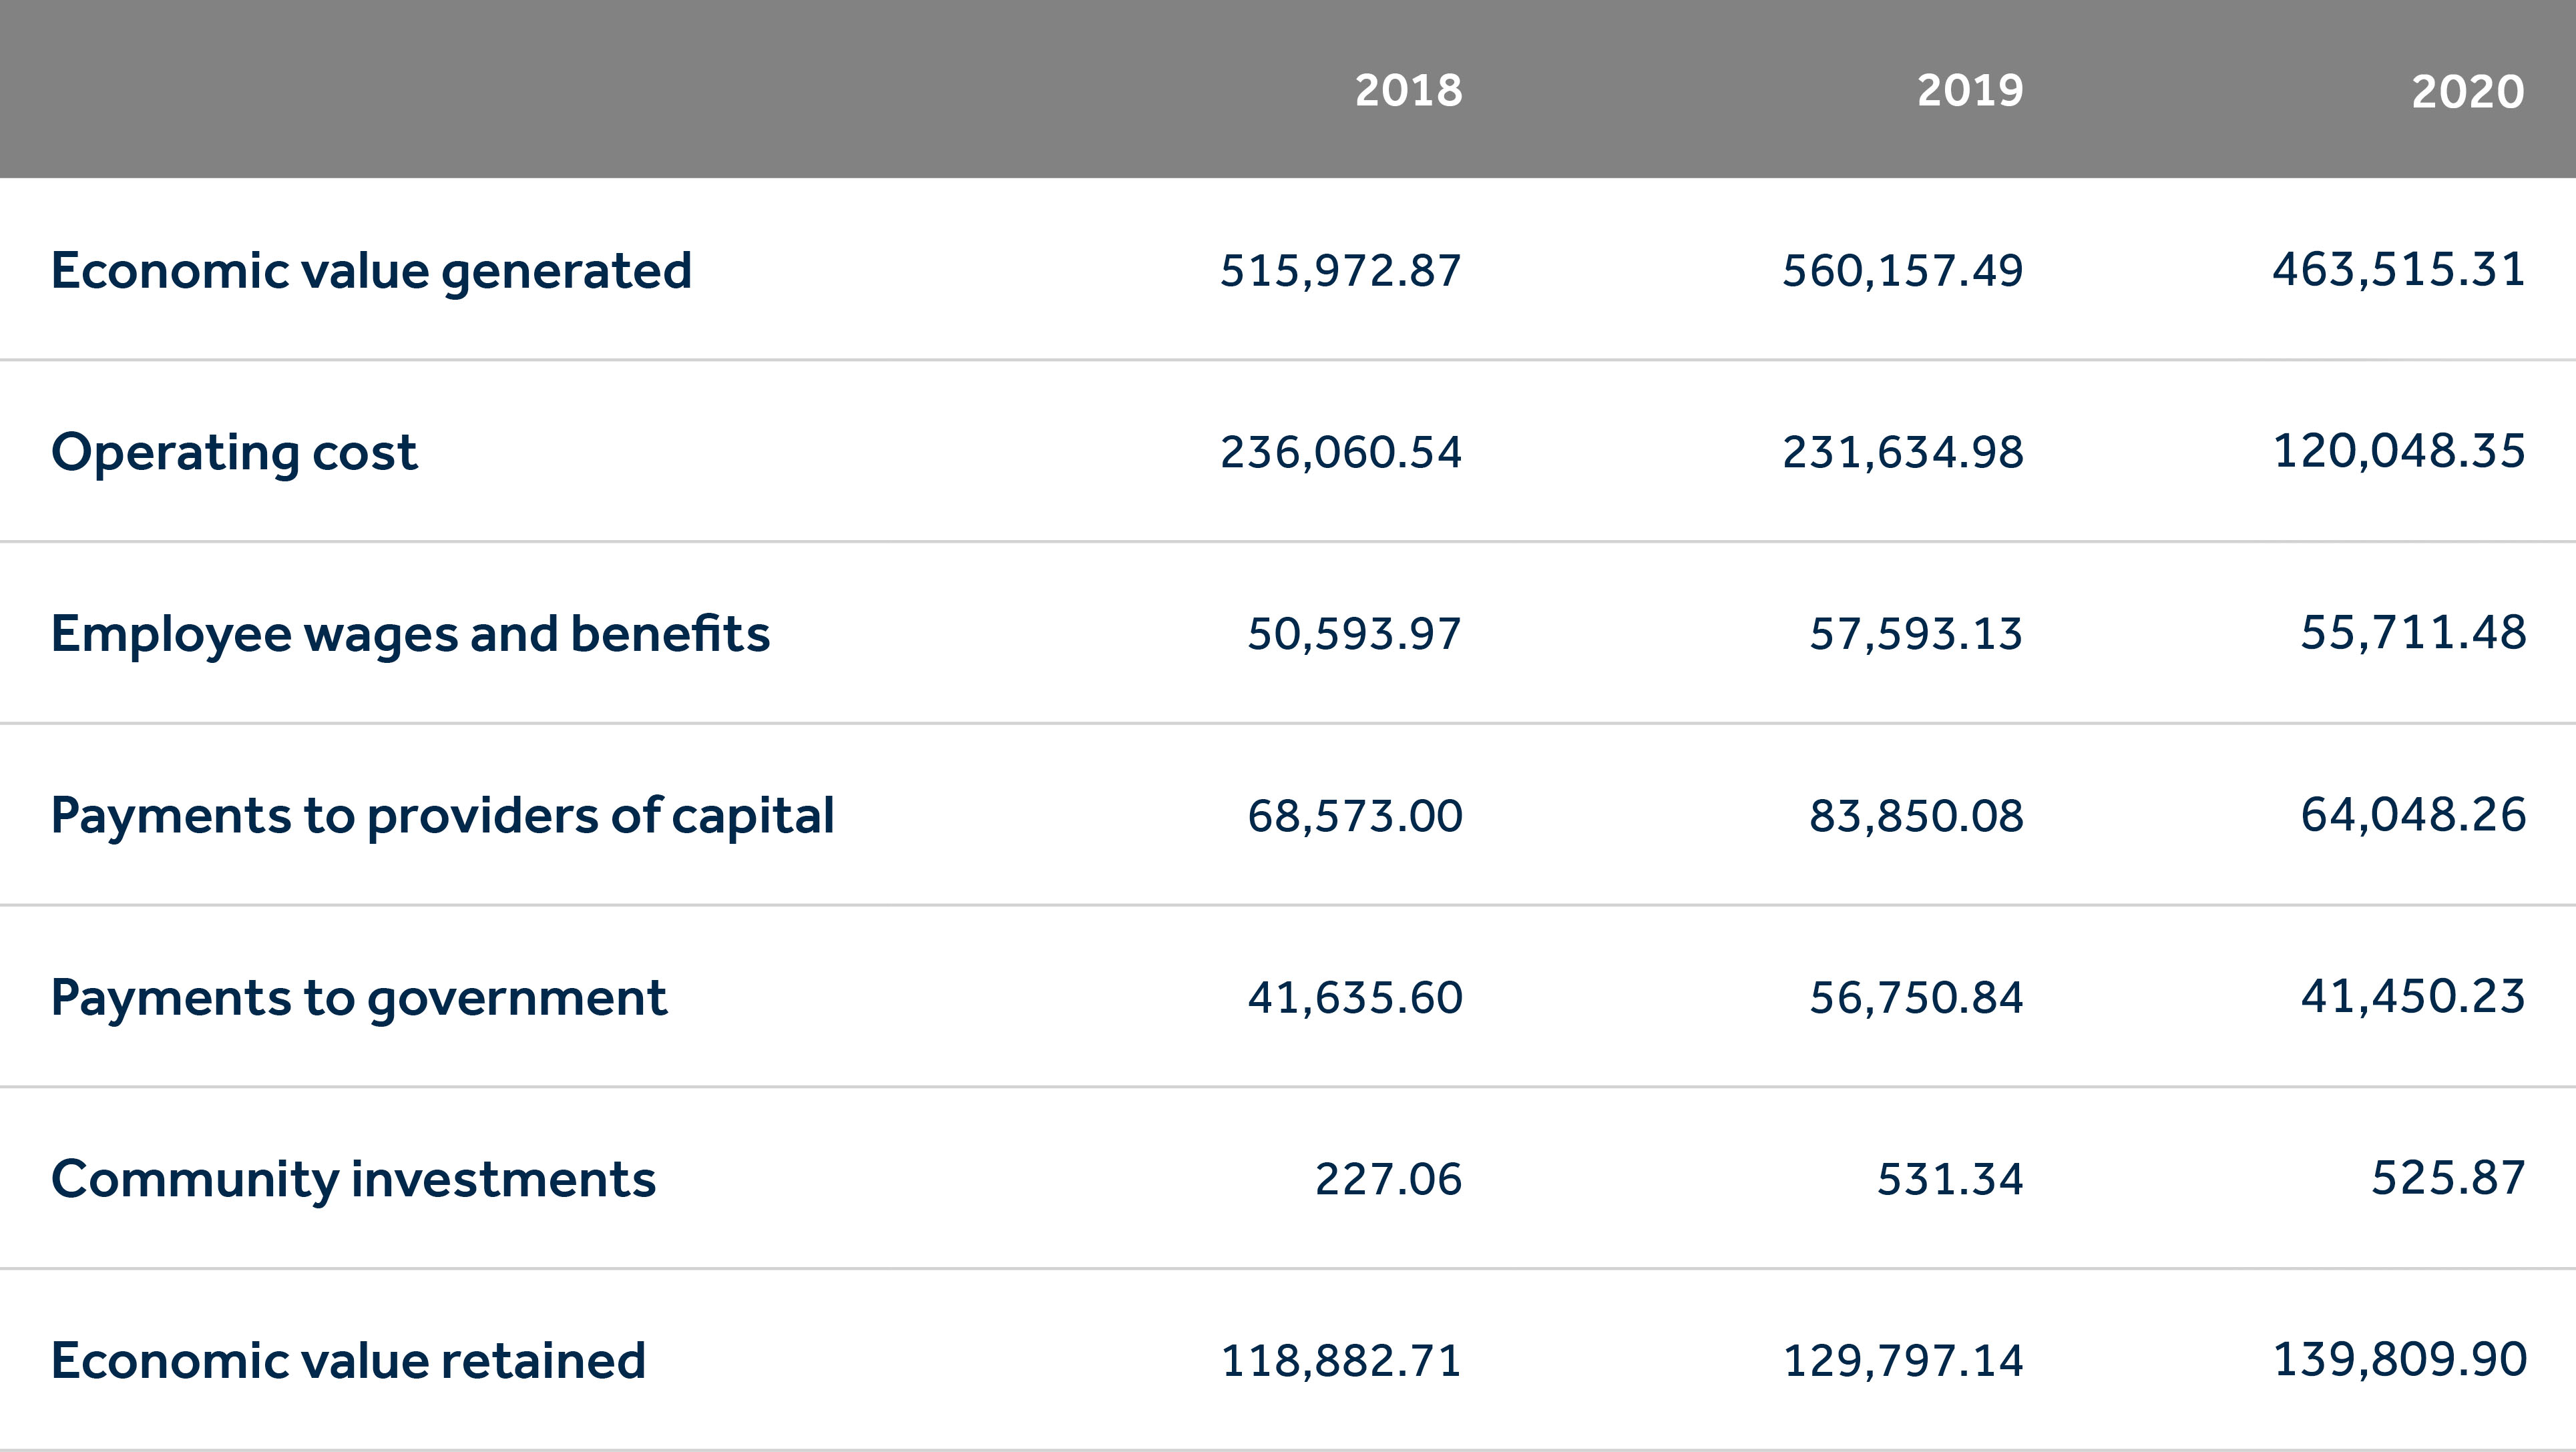Click 2020 operating cost value 120,048.35
The height and width of the screenshot is (1452, 2576).
point(2398,451)
